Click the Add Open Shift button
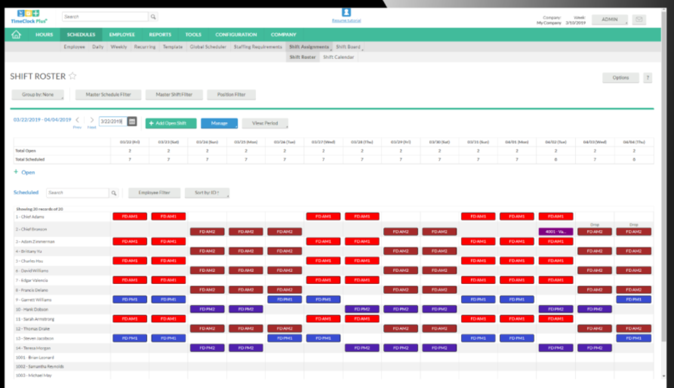This screenshot has width=674, height=388. 171,123
